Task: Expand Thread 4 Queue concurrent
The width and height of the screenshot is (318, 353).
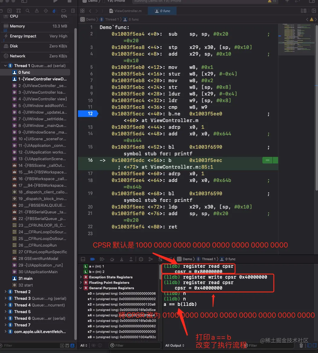Action: [x=5, y=305]
